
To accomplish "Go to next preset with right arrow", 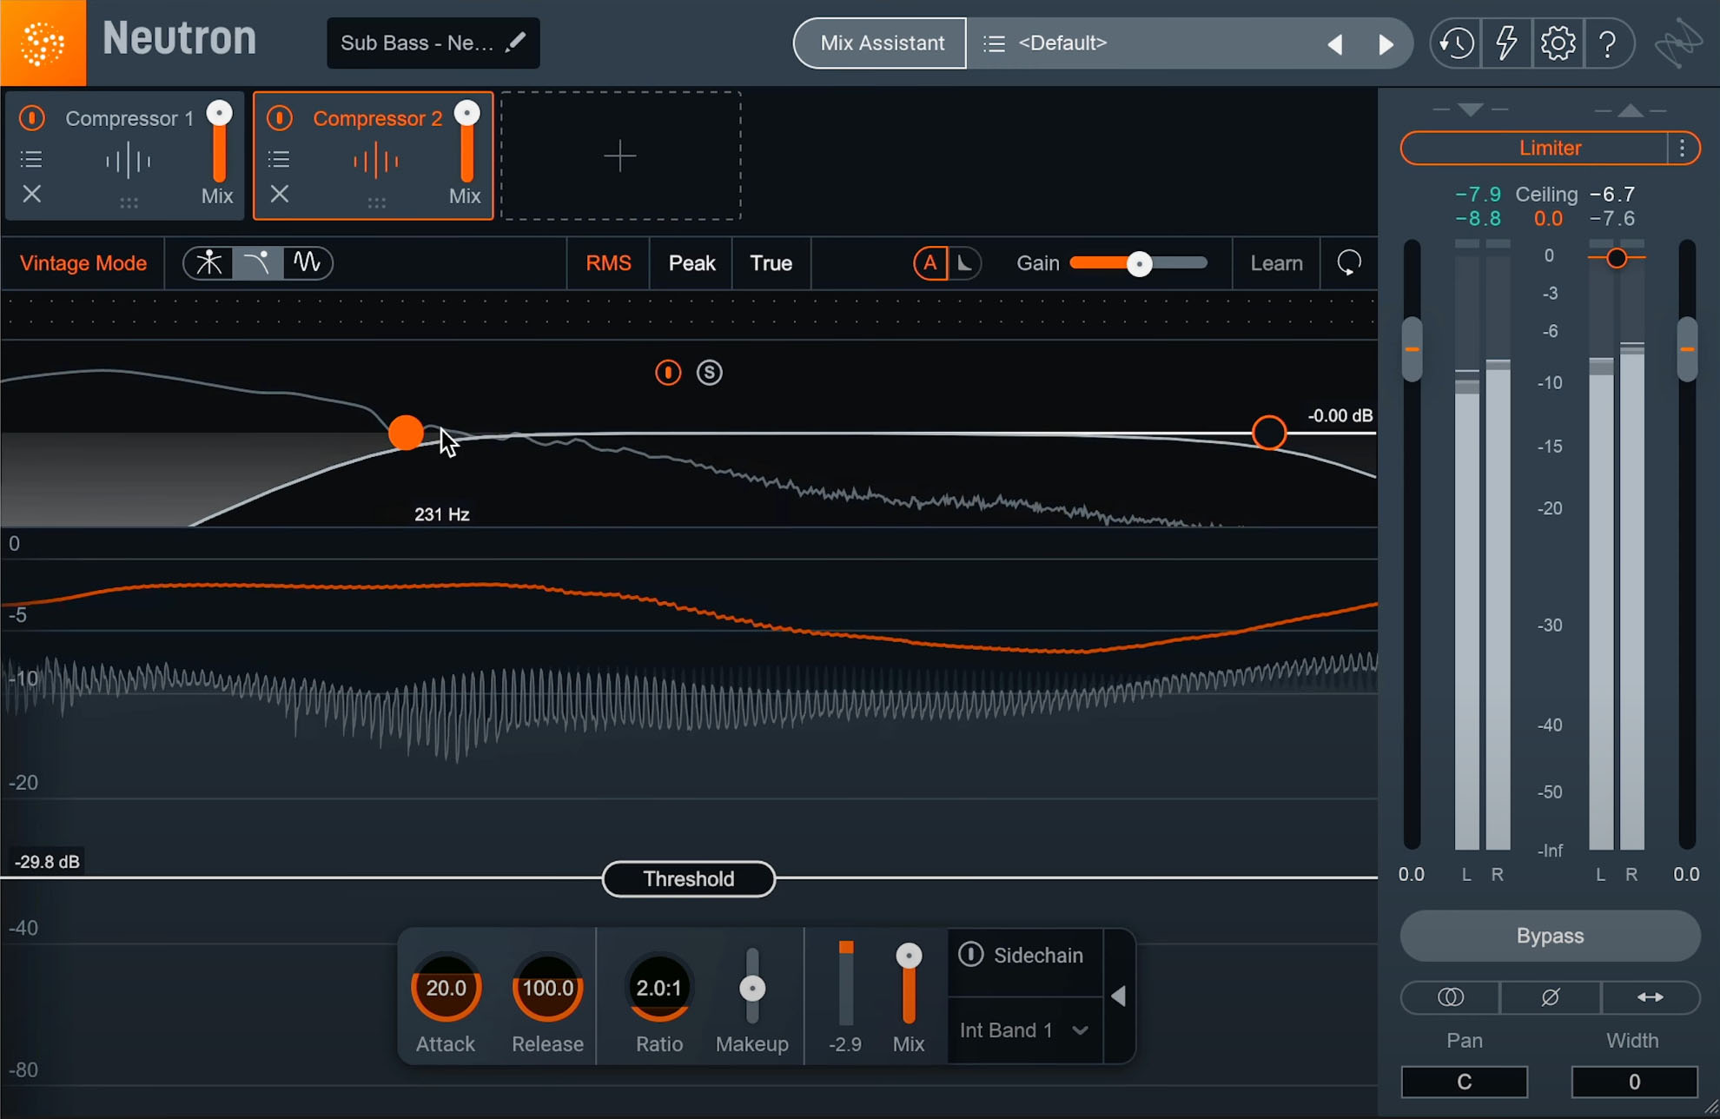I will coord(1386,43).
